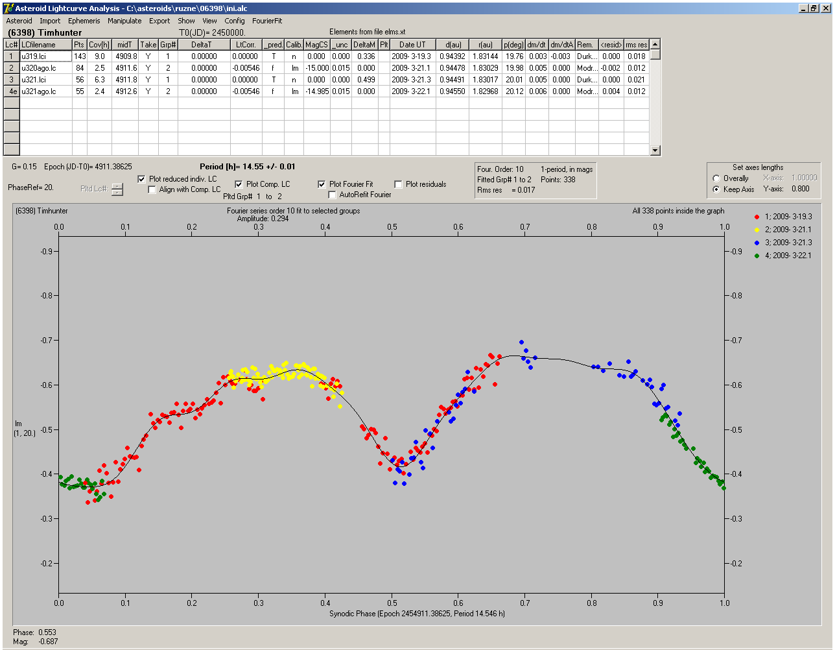Select row header 2 in table
Viewport: 835px width, 650px height.
pos(12,68)
